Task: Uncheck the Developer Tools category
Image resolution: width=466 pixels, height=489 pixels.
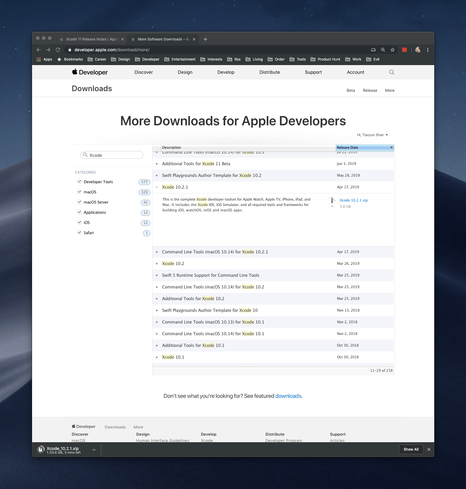Action: coord(79,182)
